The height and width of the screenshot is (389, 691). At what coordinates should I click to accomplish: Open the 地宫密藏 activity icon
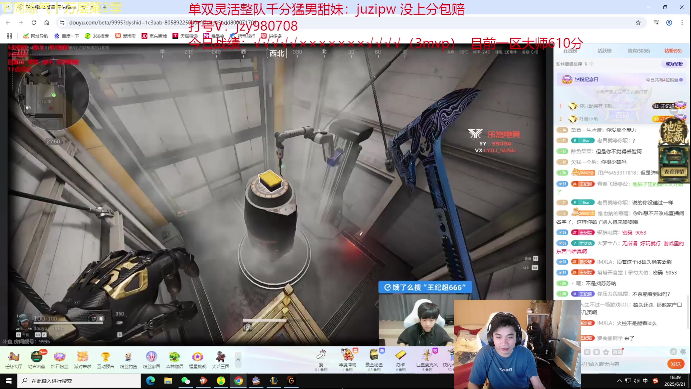tap(37, 359)
